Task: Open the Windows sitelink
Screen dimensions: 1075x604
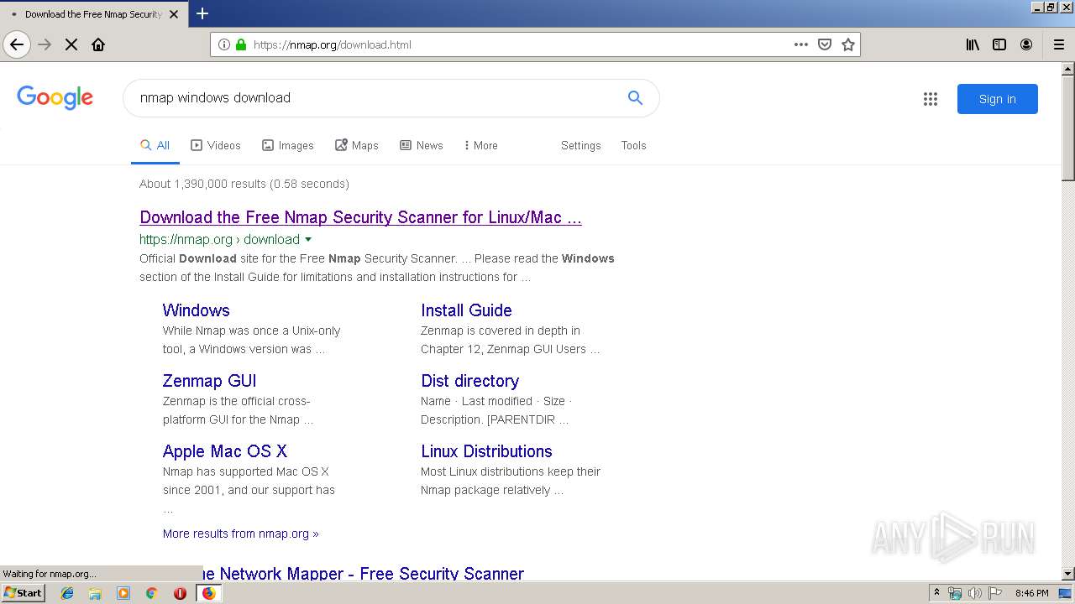Action: pos(196,310)
